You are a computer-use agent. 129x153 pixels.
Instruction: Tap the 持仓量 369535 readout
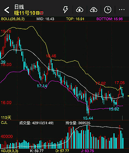(x=78, y=123)
